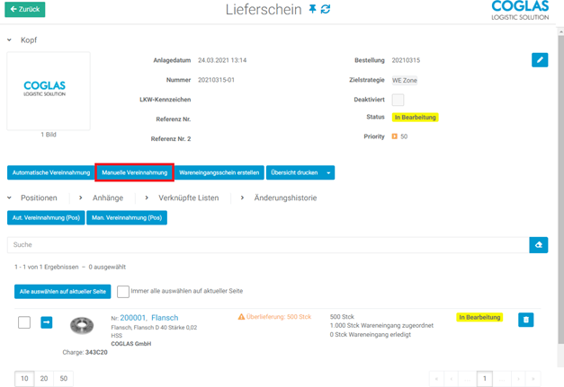This screenshot has height=387, width=564.
Task: Collapse the Kopf section
Action: click(x=10, y=40)
